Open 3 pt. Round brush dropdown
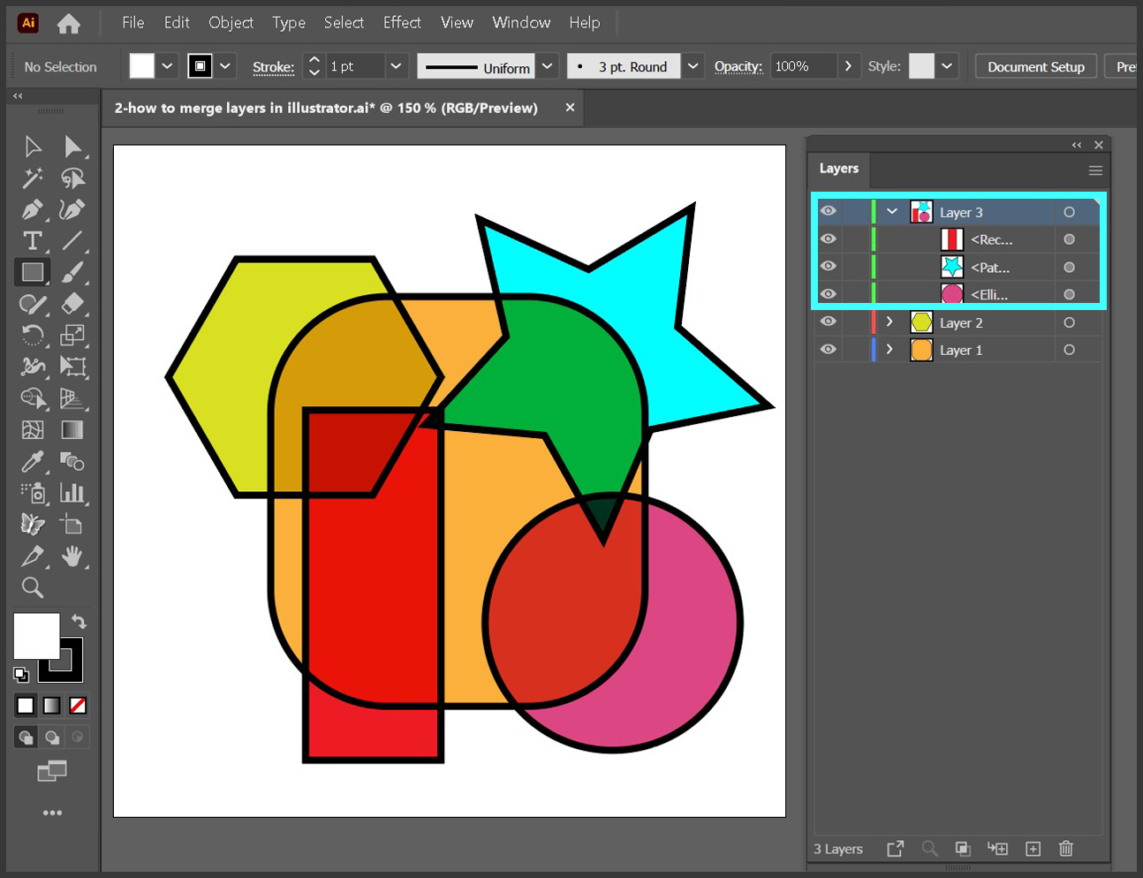1143x878 pixels. 693,66
